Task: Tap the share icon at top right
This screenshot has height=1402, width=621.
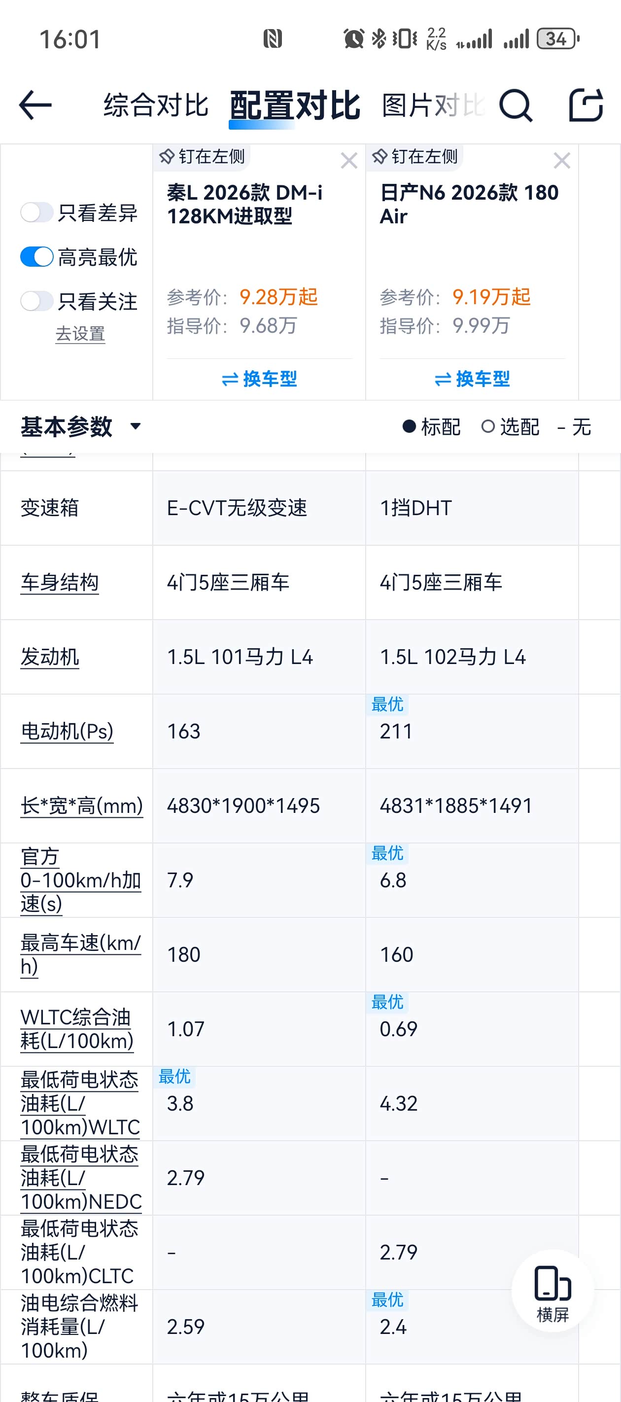Action: pos(586,105)
